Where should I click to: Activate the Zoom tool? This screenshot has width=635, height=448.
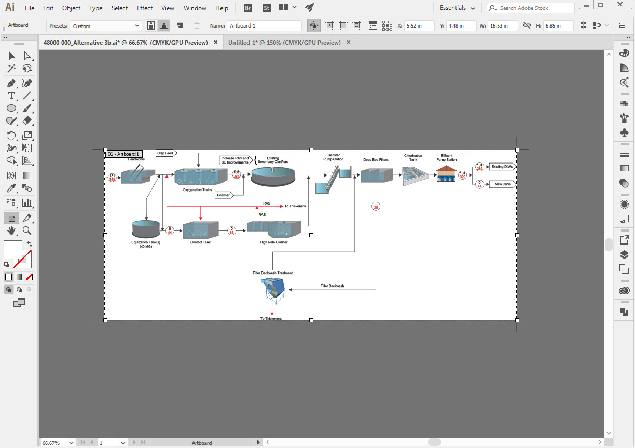tap(27, 230)
